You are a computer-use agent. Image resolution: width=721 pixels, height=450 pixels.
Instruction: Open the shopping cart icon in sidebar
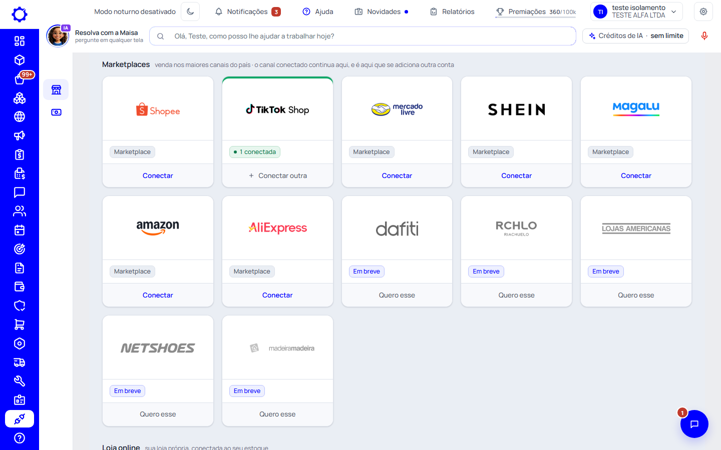20,324
